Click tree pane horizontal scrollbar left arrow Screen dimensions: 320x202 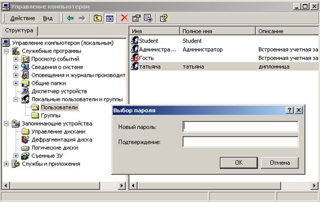tap(5, 186)
